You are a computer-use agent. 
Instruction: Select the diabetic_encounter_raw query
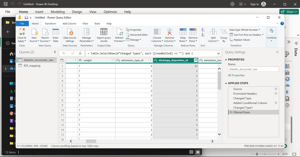(37, 60)
